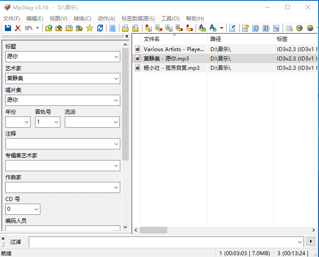Viewport: 319px width, 257px height.
Task: Expand the 标题 field dropdown
Action: tap(116, 57)
